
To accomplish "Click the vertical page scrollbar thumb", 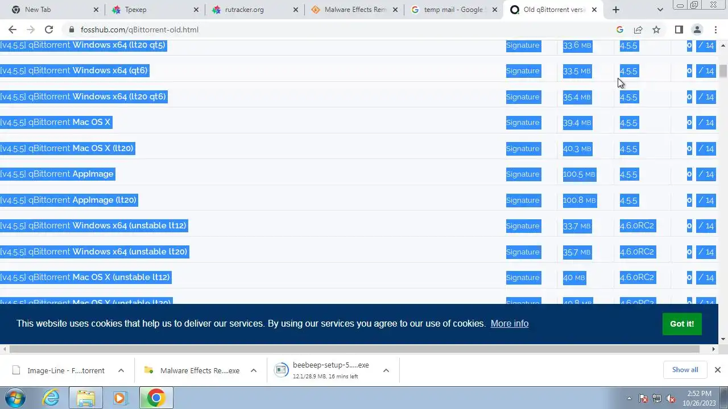I will (x=723, y=72).
